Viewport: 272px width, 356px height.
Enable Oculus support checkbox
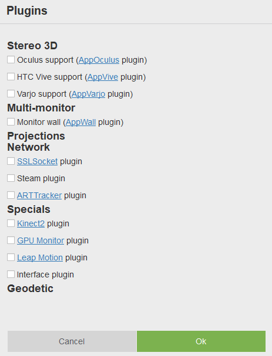coord(11,60)
